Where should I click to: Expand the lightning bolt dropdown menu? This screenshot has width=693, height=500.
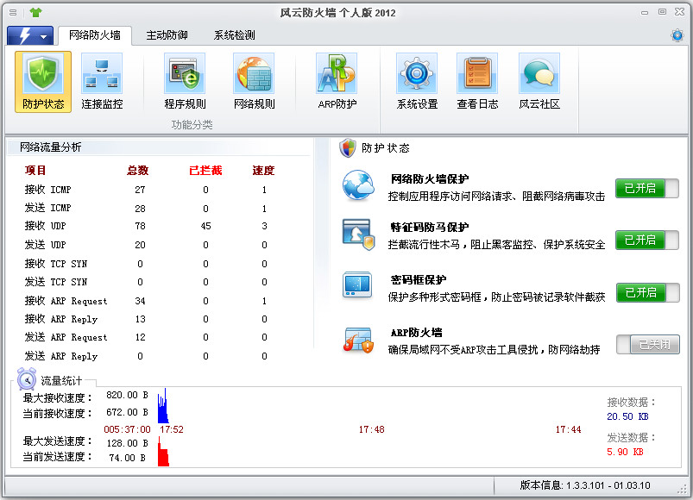[x=29, y=35]
